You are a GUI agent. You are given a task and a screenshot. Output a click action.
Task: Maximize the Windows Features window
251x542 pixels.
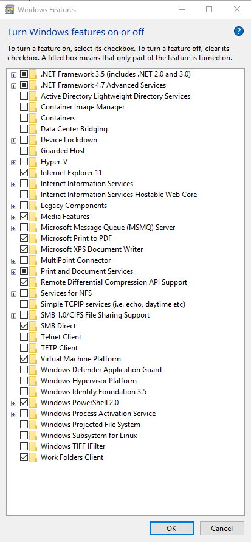pyautogui.click(x=209, y=9)
